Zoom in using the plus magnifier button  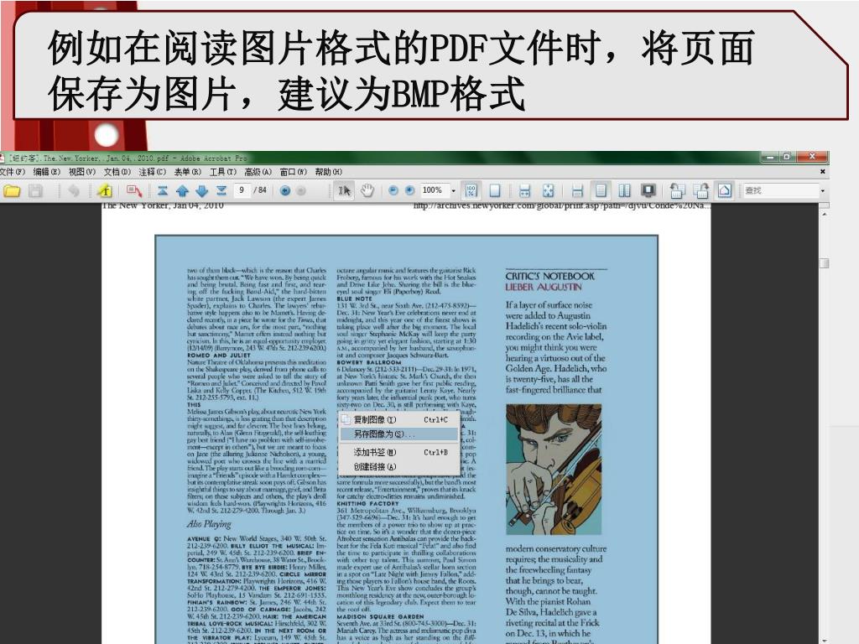pos(409,190)
